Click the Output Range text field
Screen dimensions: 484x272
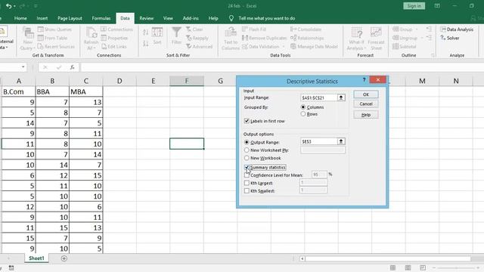pos(319,141)
